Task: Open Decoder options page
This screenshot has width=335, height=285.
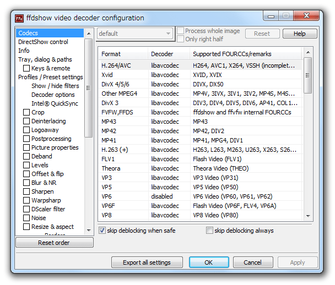Action: tap(53, 95)
